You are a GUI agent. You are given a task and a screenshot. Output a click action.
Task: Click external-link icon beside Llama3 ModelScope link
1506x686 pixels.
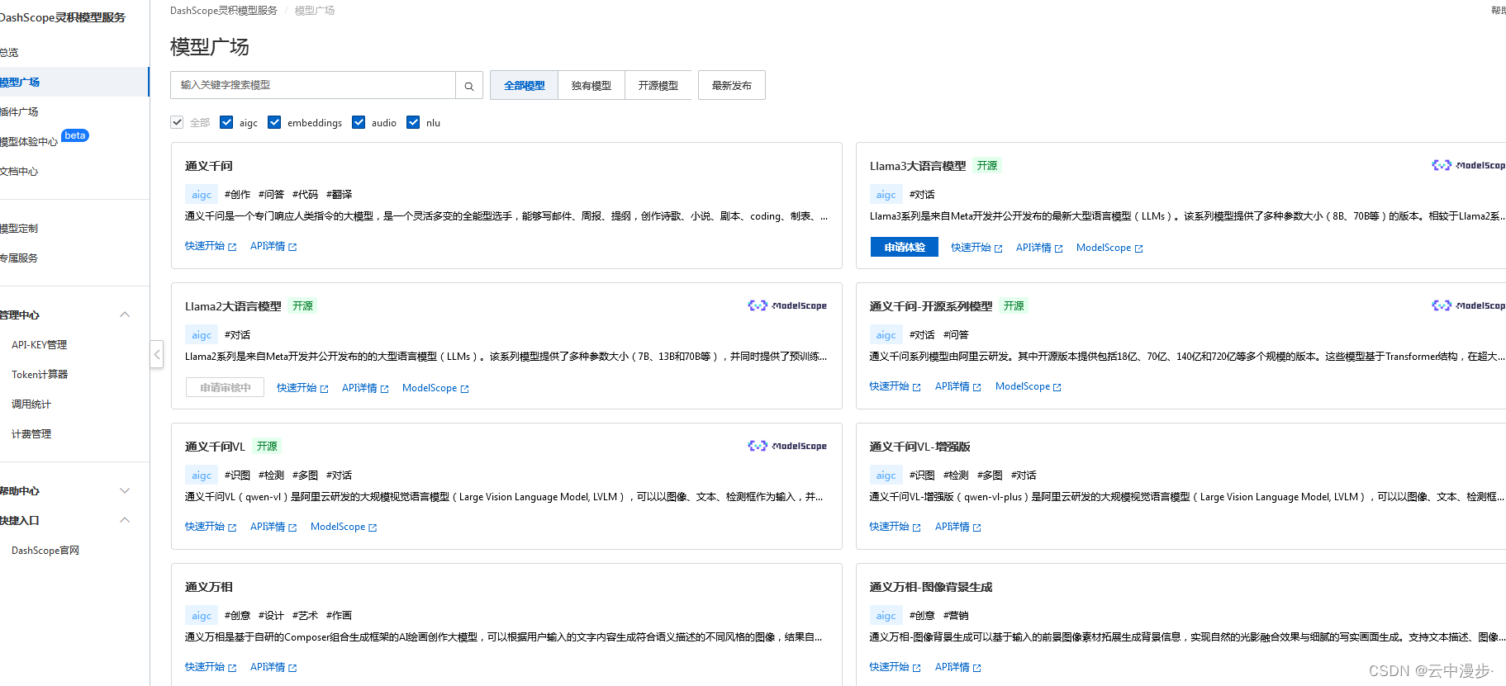[1139, 248]
